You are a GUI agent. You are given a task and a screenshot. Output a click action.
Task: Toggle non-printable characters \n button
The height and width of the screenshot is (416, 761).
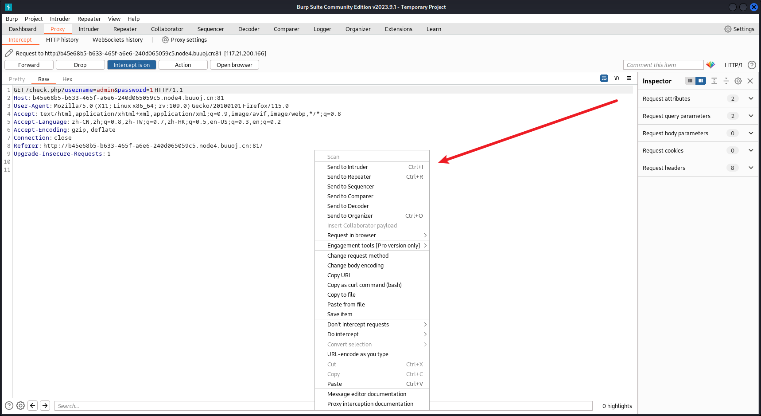[617, 78]
